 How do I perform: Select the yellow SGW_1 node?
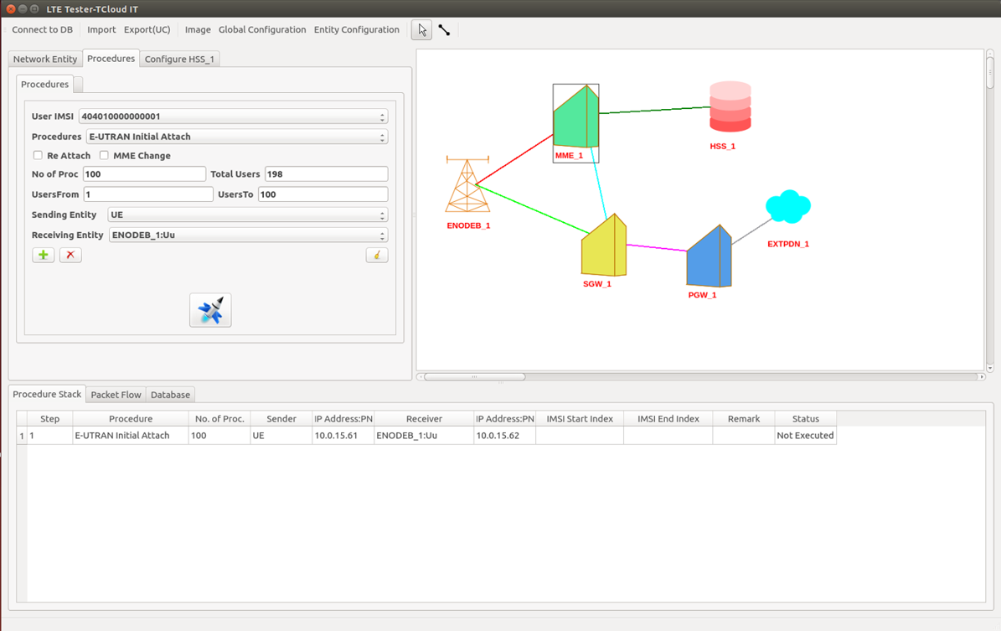click(604, 246)
